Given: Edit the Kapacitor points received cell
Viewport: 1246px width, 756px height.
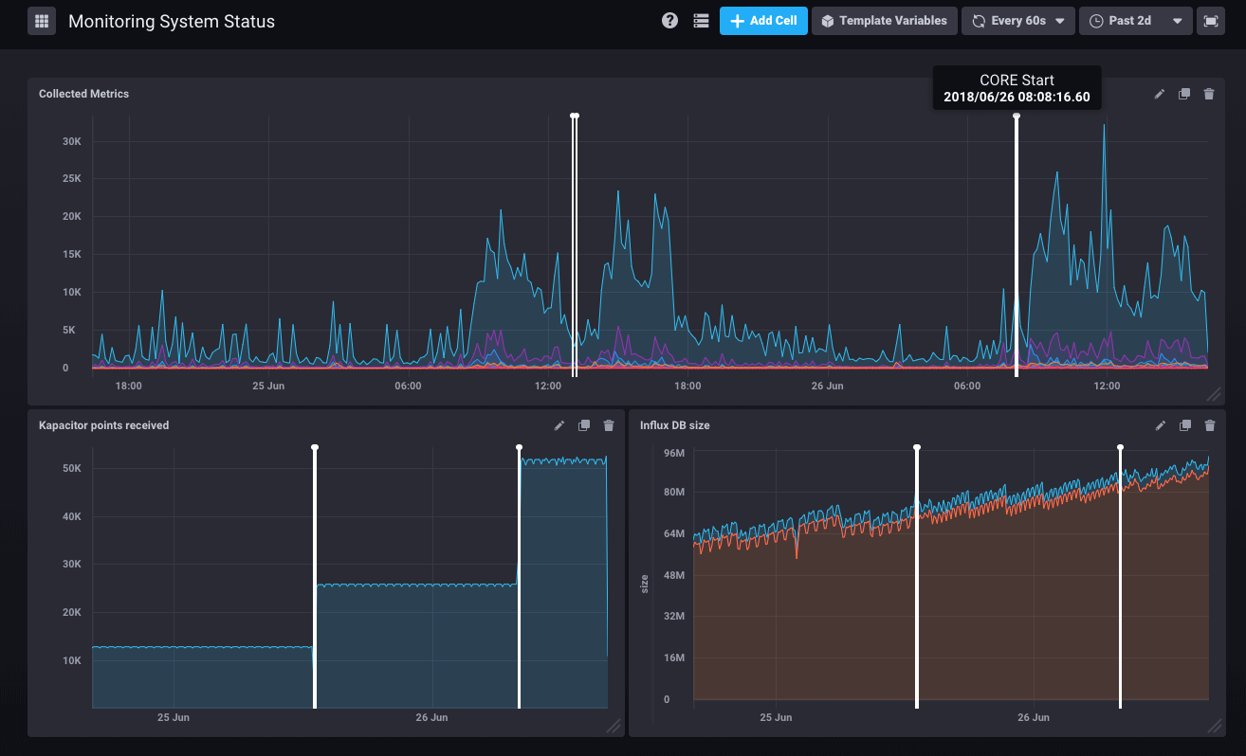Looking at the screenshot, I should pos(559,425).
